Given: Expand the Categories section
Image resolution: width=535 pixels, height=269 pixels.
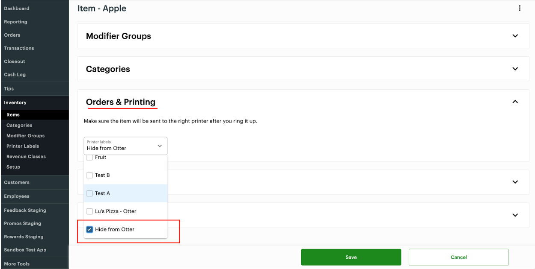Looking at the screenshot, I should (515, 69).
